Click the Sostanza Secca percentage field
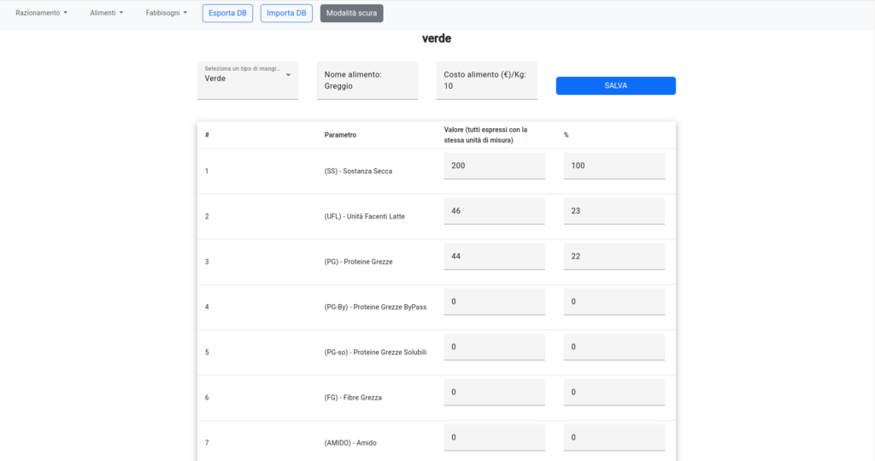The width and height of the screenshot is (875, 461). pos(614,166)
